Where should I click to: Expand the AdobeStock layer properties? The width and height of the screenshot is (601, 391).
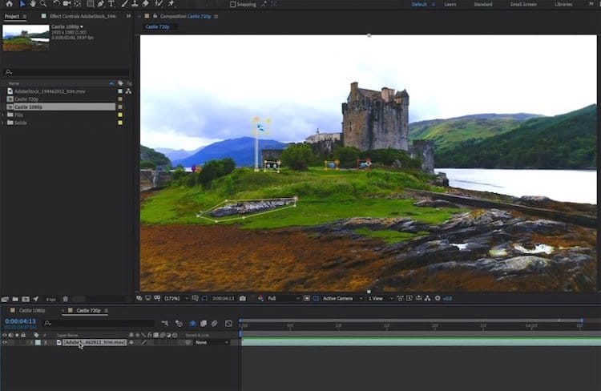click(46, 342)
